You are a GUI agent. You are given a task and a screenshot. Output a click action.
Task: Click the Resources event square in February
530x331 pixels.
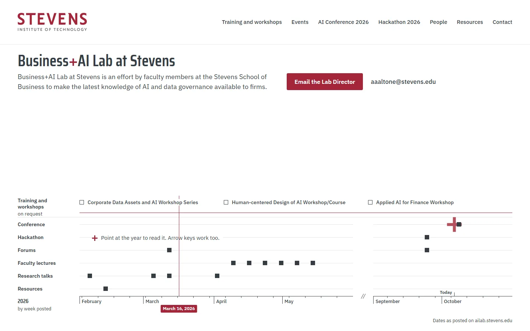tap(106, 289)
